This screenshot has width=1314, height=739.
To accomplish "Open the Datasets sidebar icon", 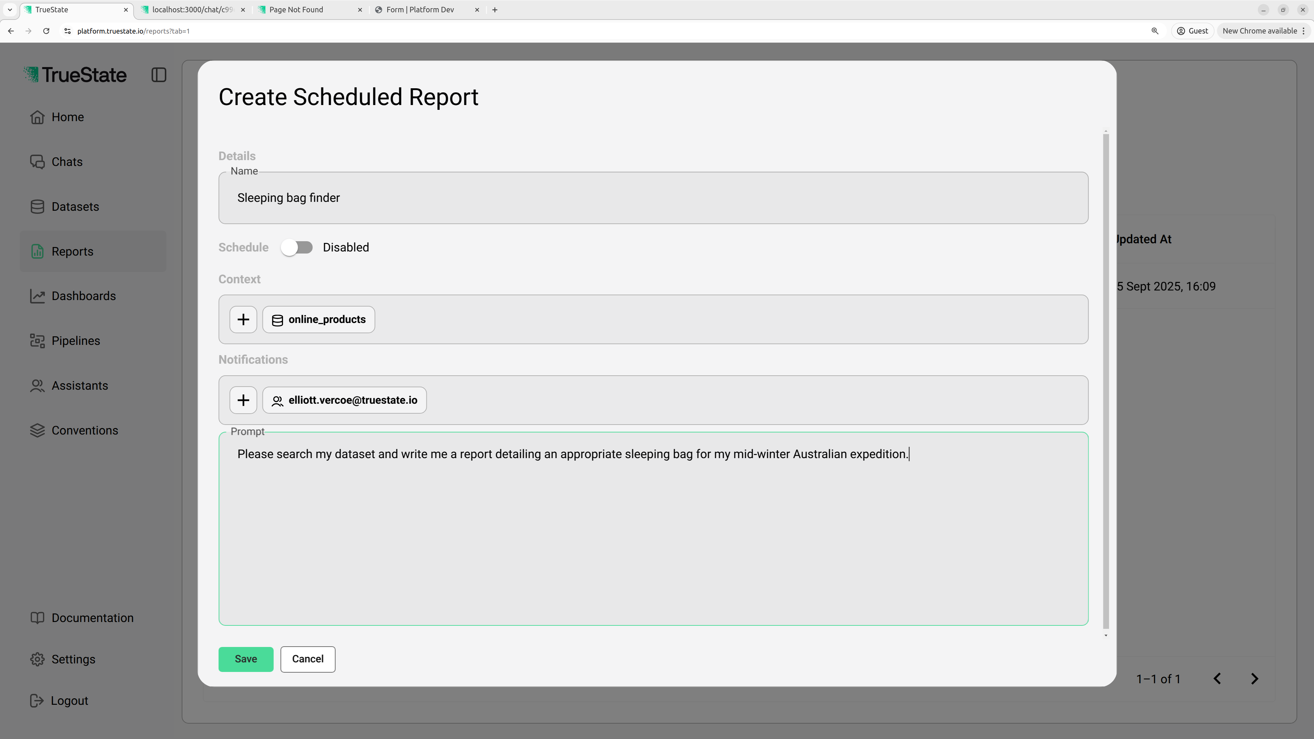I will coord(37,207).
